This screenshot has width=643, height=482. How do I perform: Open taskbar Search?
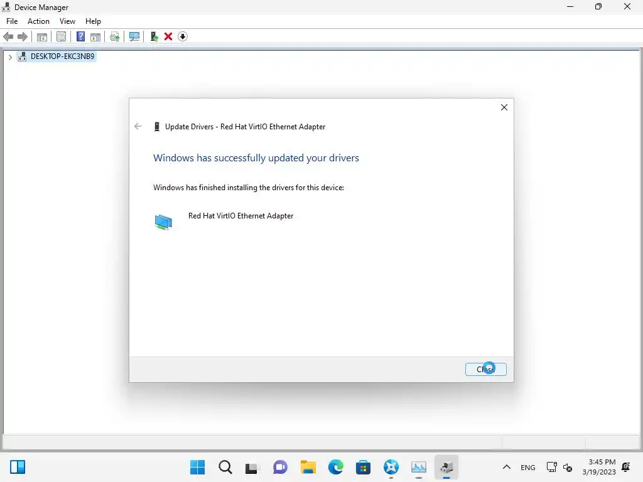pos(225,467)
